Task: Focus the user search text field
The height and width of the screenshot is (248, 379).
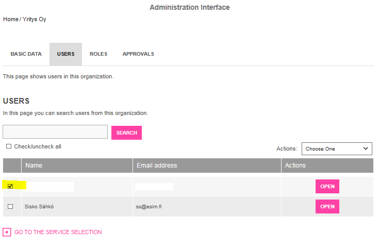Action: click(55, 132)
